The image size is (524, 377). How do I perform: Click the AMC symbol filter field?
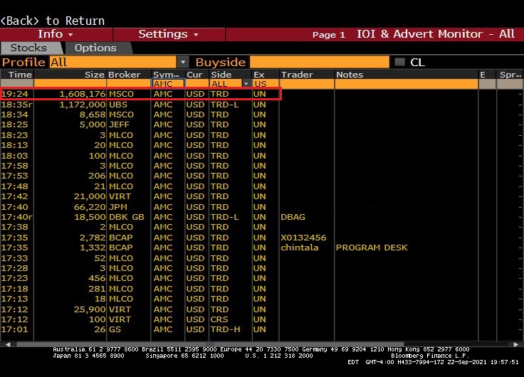click(x=168, y=84)
